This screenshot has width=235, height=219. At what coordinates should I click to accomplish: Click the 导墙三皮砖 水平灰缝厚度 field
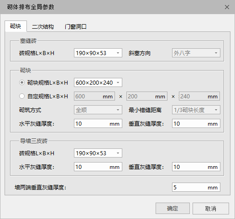click(98, 167)
